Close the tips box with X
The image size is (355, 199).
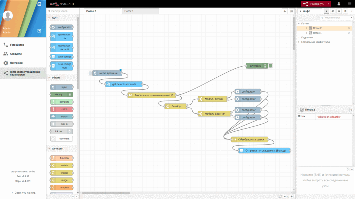click(352, 170)
